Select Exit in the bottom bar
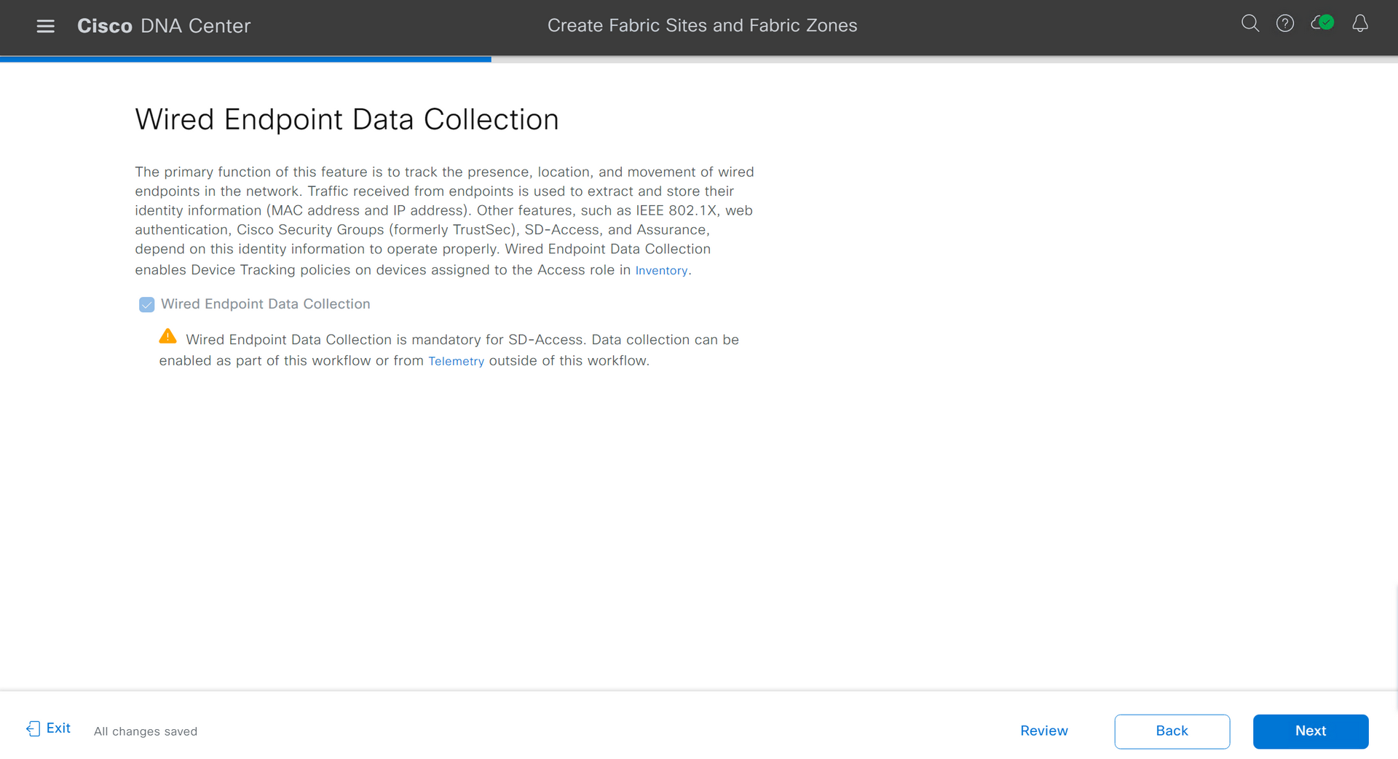The height and width of the screenshot is (759, 1398). point(58,728)
